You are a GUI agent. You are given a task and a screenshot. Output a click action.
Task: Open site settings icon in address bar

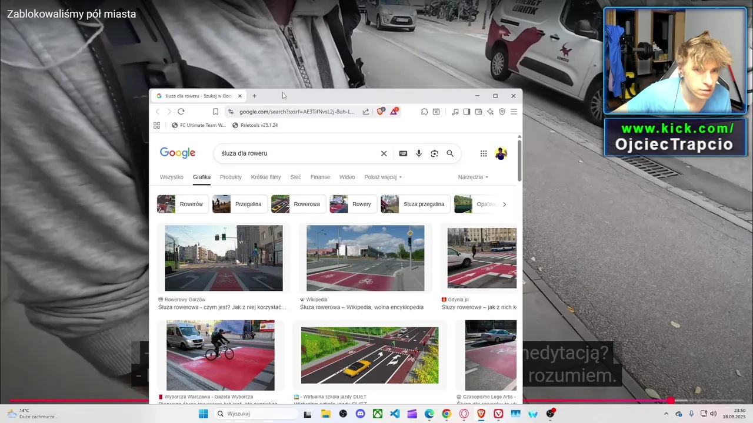231,112
